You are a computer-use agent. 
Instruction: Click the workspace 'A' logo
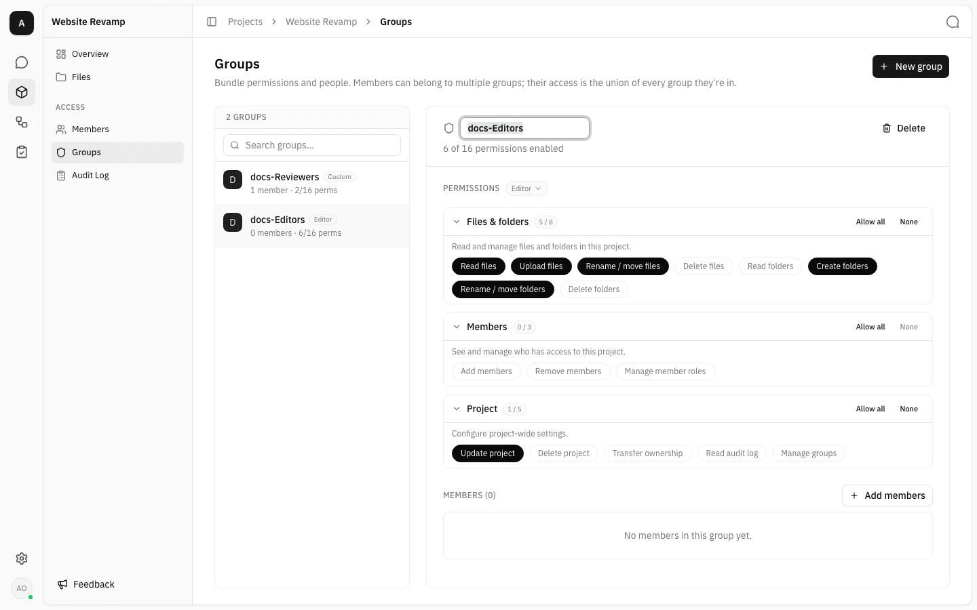click(22, 23)
